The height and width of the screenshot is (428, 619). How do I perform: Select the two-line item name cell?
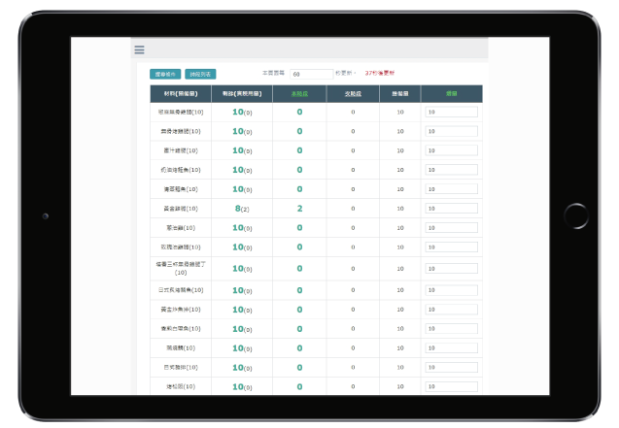(x=181, y=269)
